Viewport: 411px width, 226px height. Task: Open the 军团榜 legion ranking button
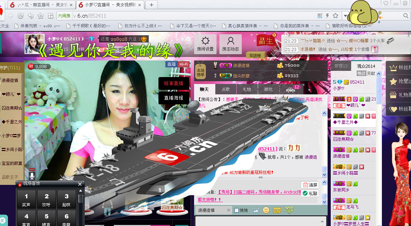(255, 55)
